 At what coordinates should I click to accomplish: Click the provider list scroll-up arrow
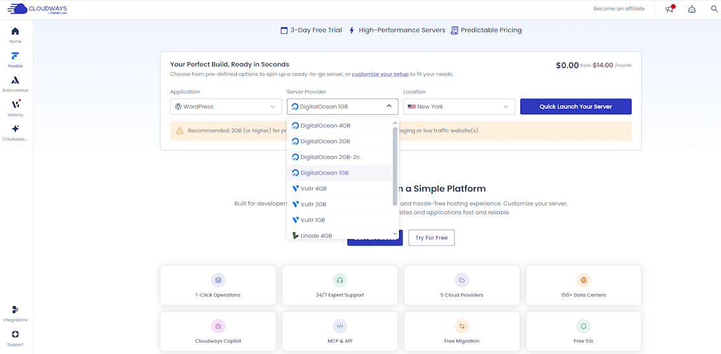[x=395, y=123]
